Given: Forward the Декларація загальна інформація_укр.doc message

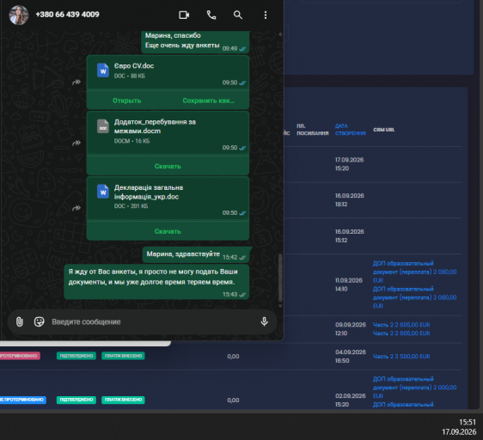Looking at the screenshot, I should (76, 208).
